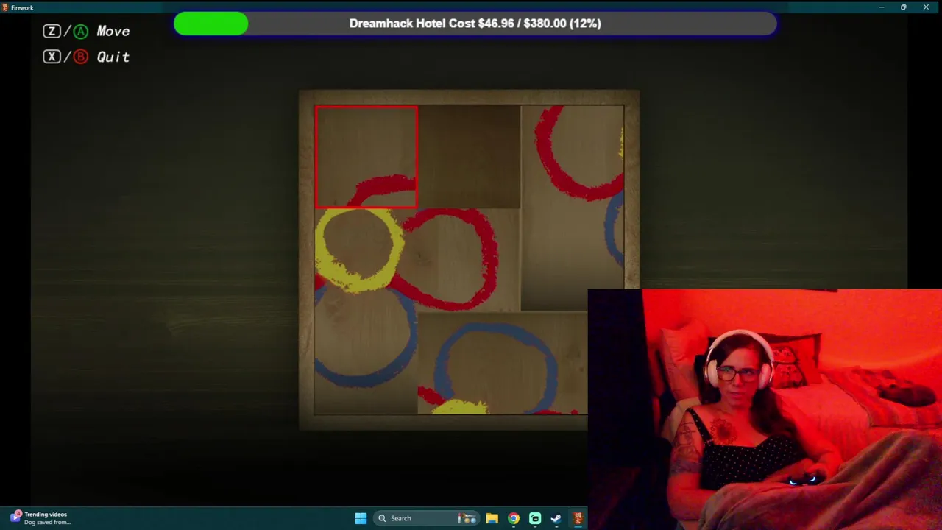
Task: Click the Z key Move prompt icon
Action: coord(52,31)
